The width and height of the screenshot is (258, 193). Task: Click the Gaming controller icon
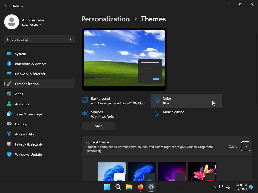tap(9, 124)
